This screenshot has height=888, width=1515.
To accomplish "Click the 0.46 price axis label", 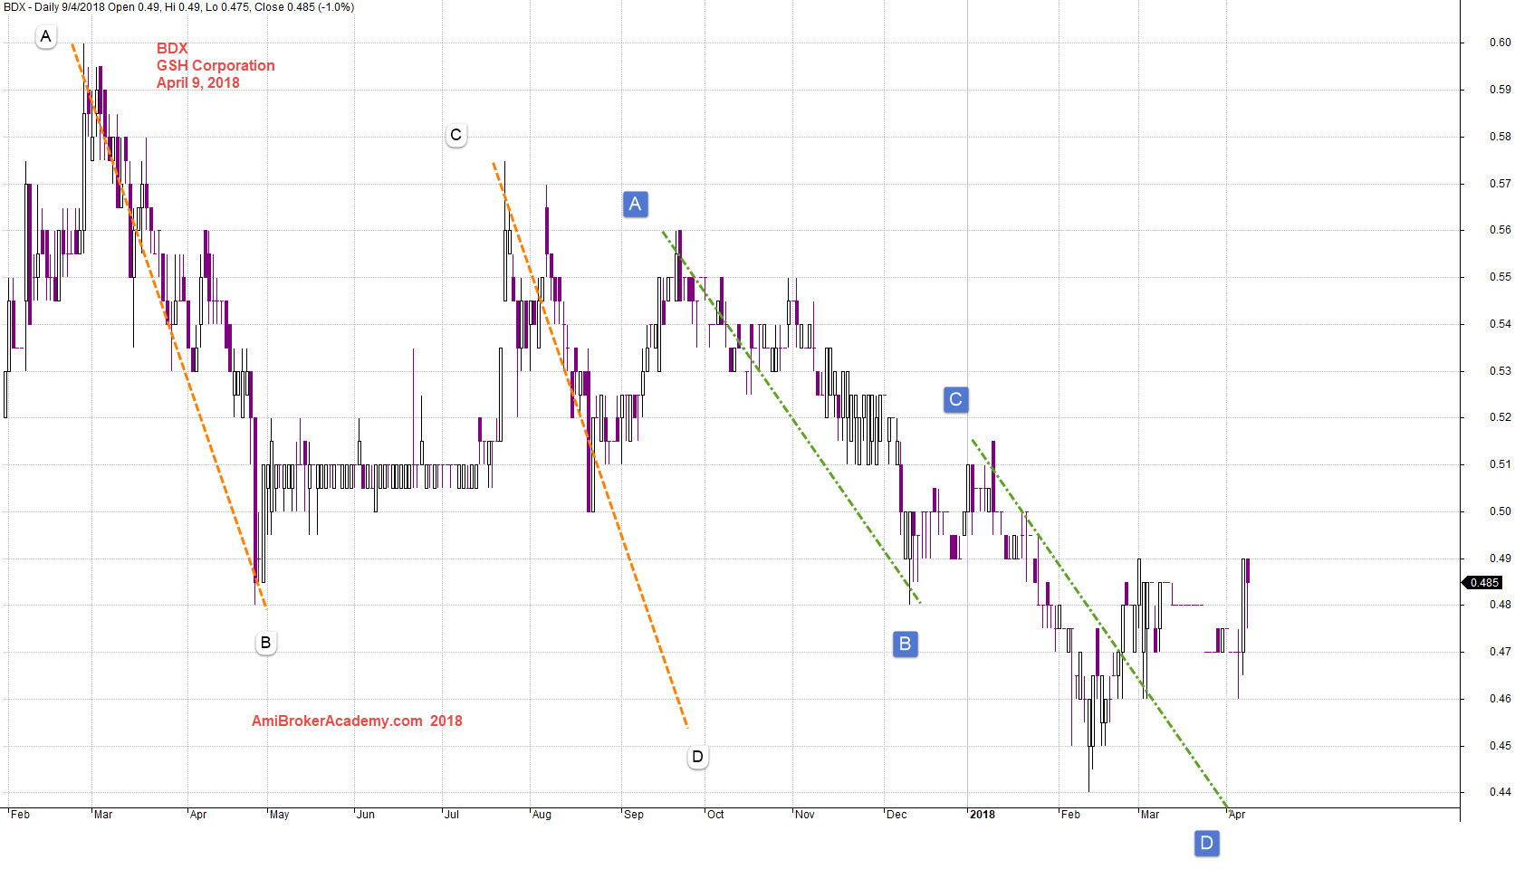I will (x=1500, y=699).
